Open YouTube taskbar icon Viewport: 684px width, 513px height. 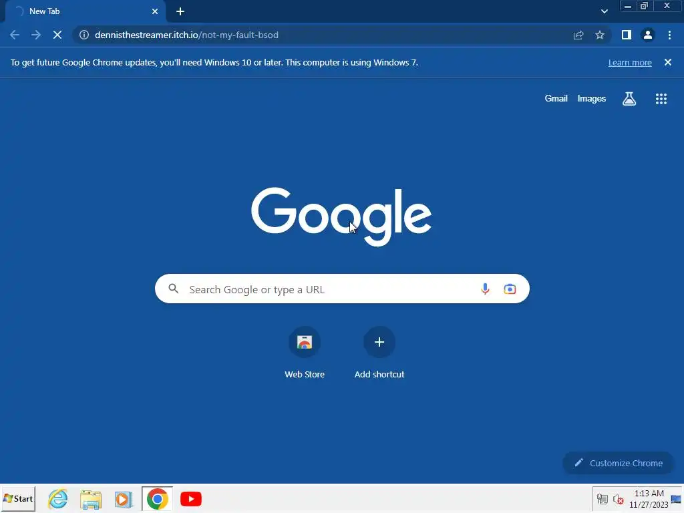coord(190,498)
